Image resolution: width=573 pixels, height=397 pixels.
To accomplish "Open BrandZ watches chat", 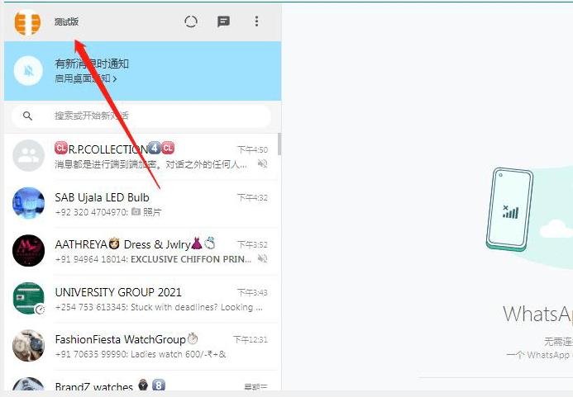I will (142, 380).
